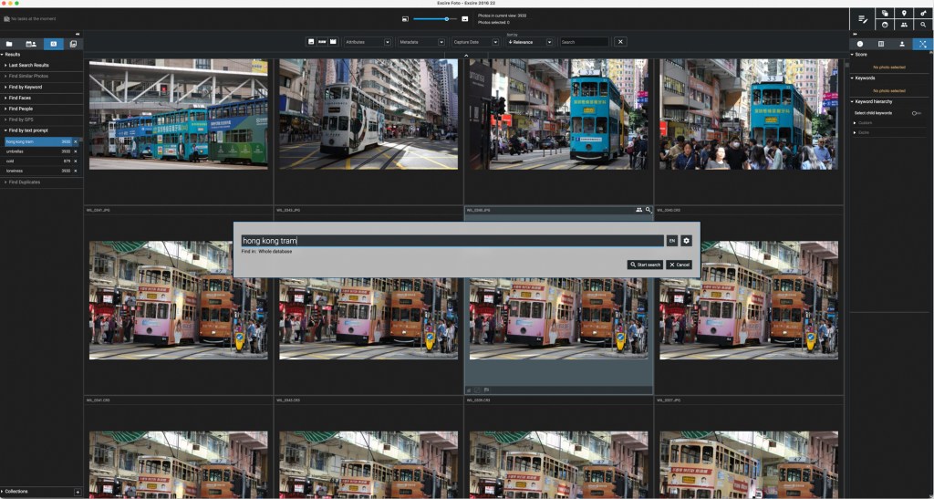Click the small thumbnail size icon

tap(405, 19)
